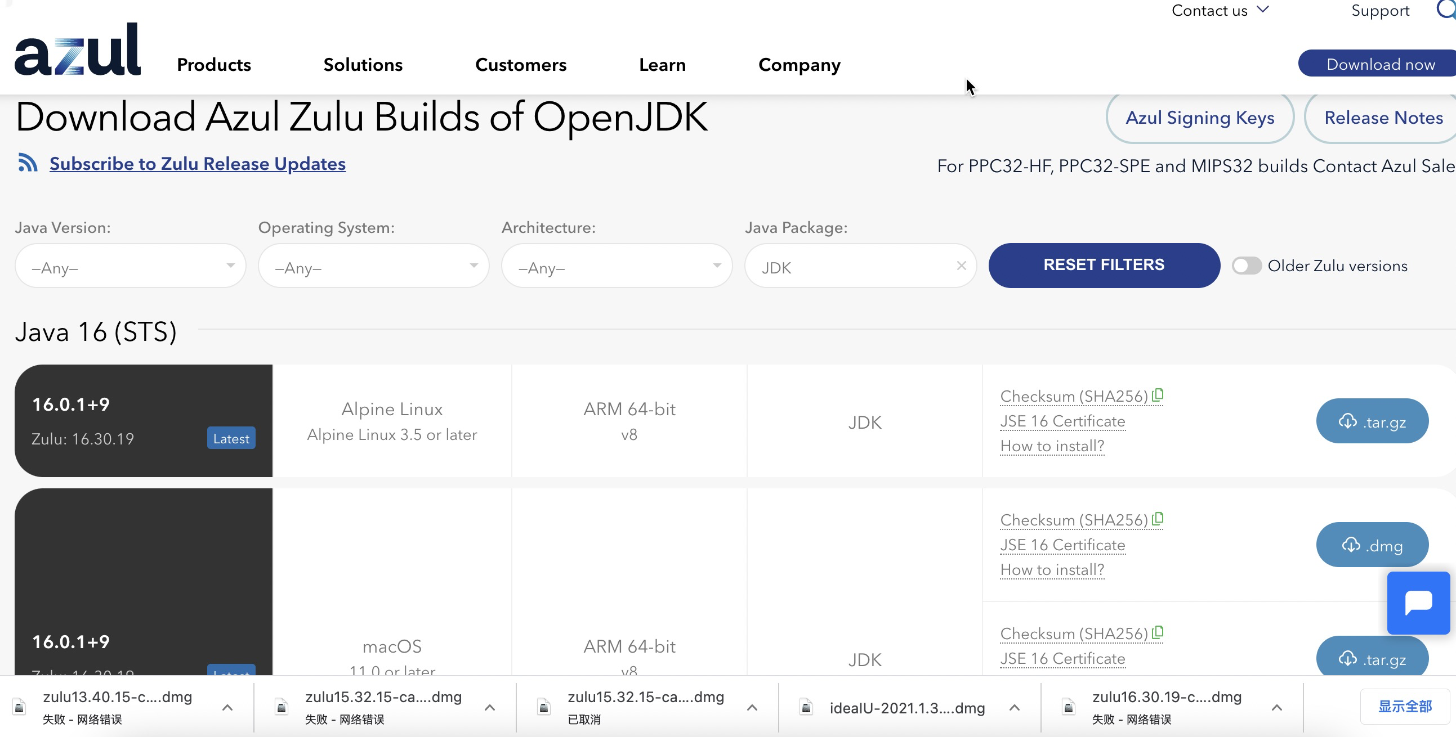The width and height of the screenshot is (1456, 737).
Task: Download macOS .tar.gz package
Action: pos(1372,656)
